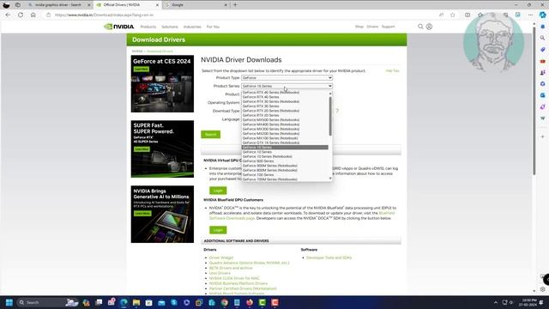Open the Edge Copilot sidebar icon

coord(543,15)
